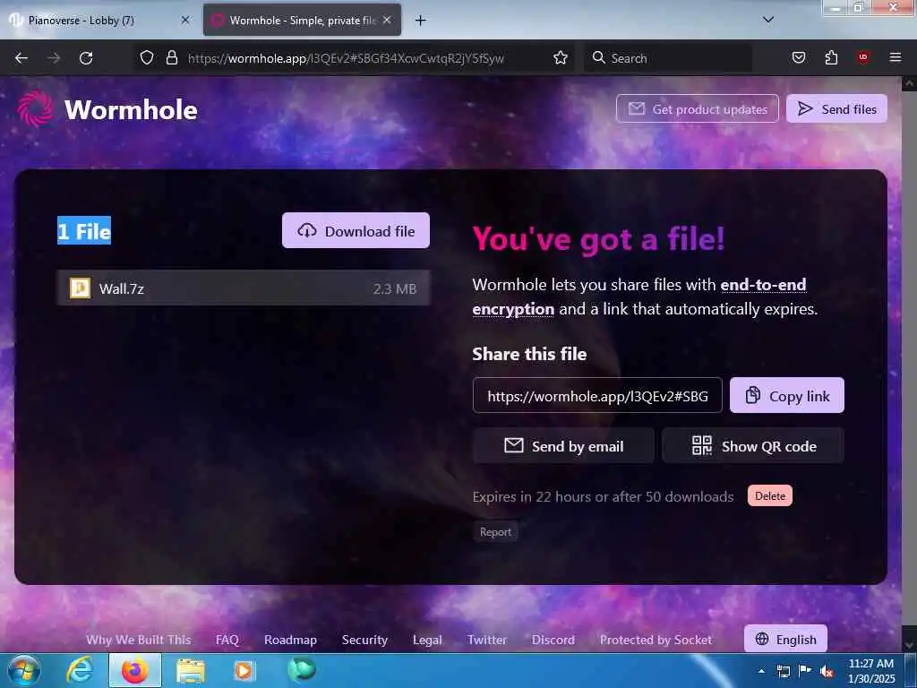
Task: Click the Send files button
Action: pyautogui.click(x=836, y=108)
